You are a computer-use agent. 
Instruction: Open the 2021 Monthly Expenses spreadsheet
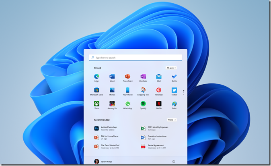158,128
